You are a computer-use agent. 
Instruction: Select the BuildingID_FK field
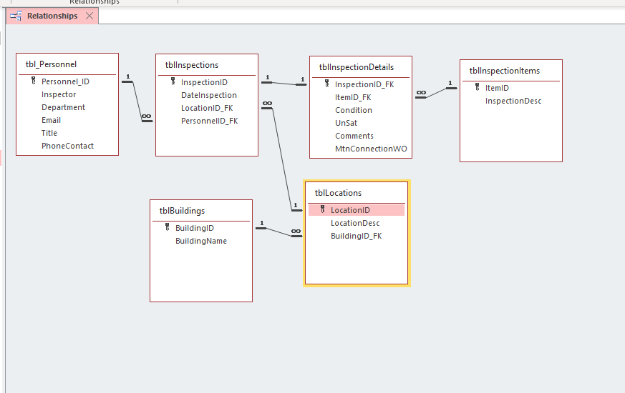(x=356, y=236)
